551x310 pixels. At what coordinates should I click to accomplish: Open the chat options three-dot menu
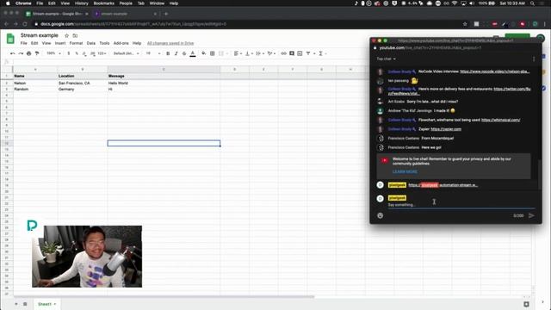click(534, 59)
